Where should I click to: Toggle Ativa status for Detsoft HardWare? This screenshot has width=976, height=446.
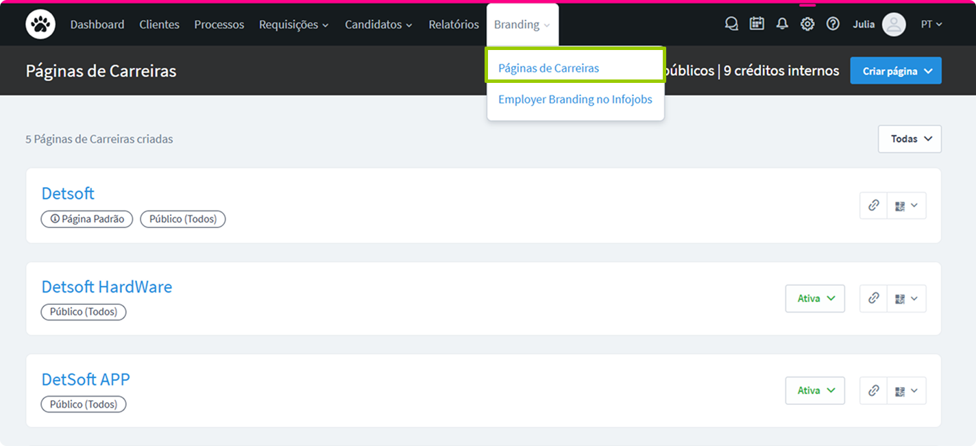click(815, 299)
